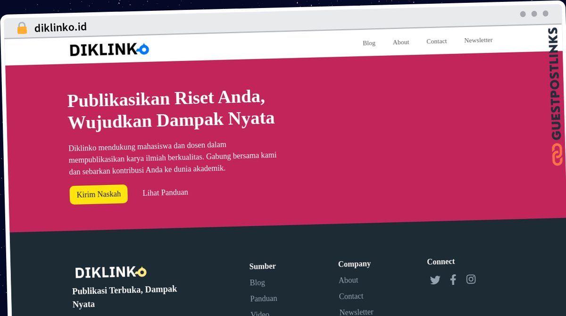Open the Facebook icon in footer
The height and width of the screenshot is (316, 566).
(453, 280)
